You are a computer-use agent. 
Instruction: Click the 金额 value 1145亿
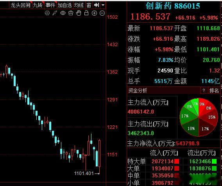[211, 81]
